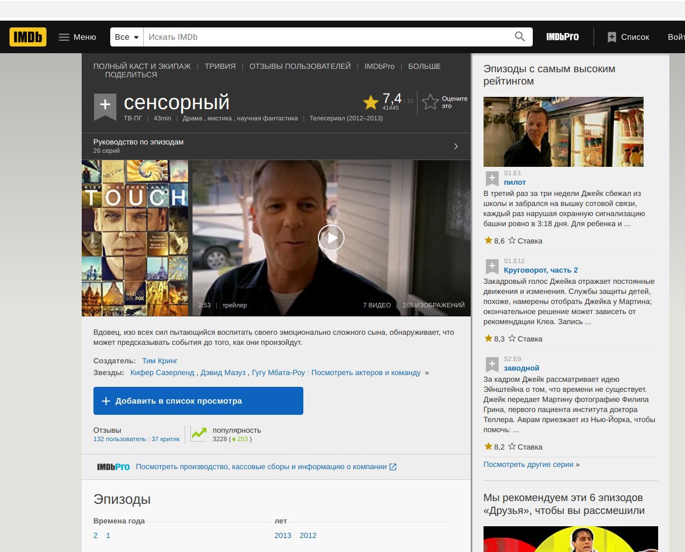Click Посмотреть другие серии
Screen dimensions: 685x552
click(x=528, y=464)
